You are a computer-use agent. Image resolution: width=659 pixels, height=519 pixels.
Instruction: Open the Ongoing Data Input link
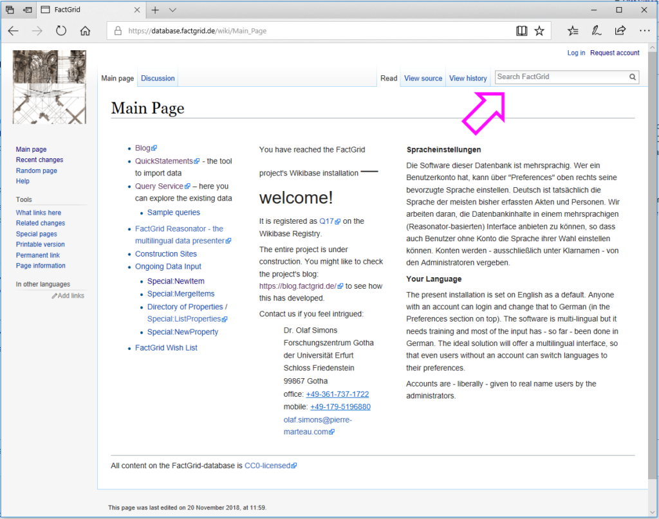click(x=168, y=267)
